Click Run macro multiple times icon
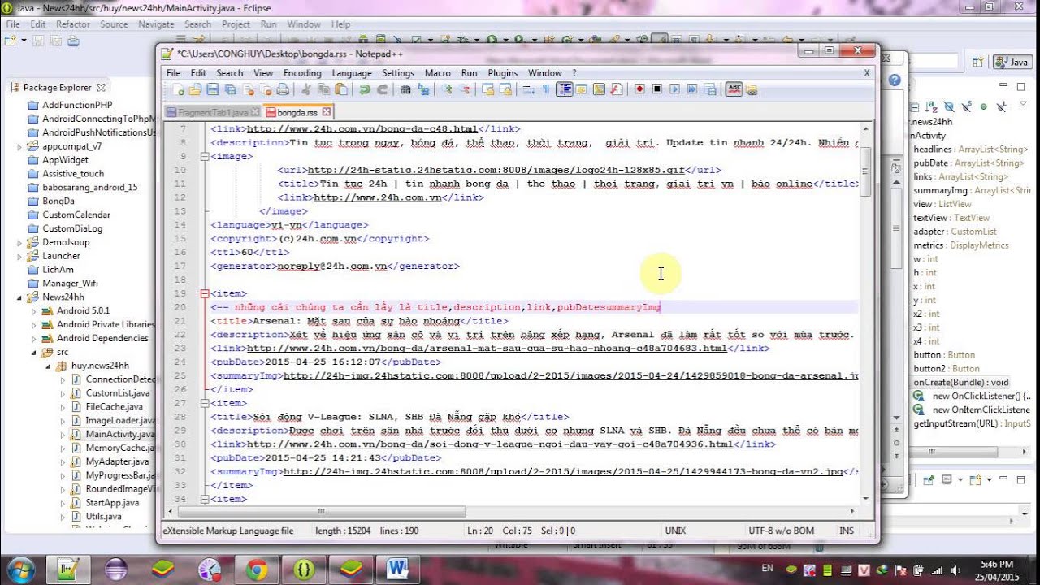The image size is (1040, 585). click(x=692, y=89)
